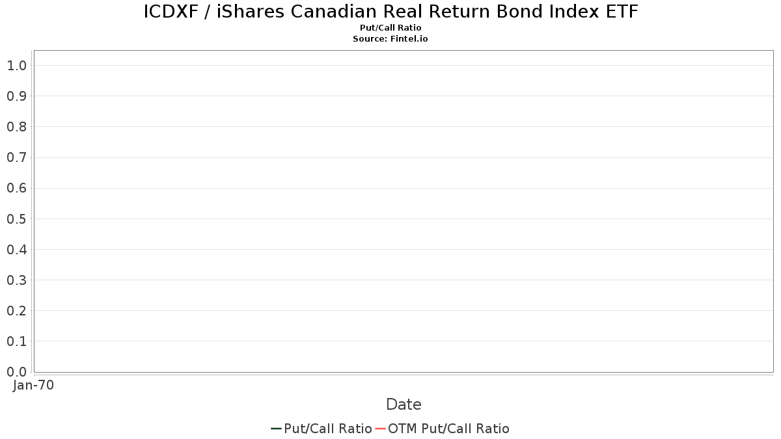Select the 0.6 y-axis label
Screen dimensions: 781x439
click(17, 189)
